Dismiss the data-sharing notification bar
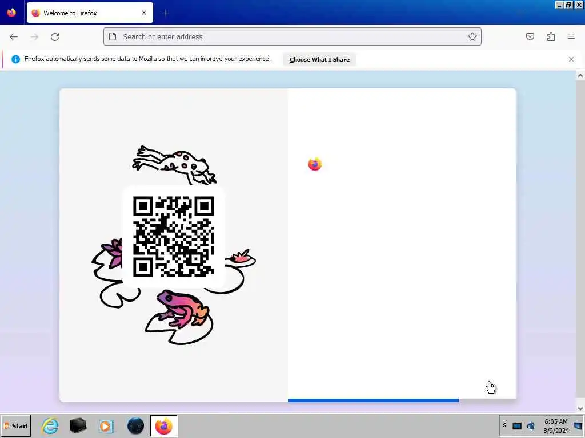Viewport: 585px width, 438px height. pos(571,59)
